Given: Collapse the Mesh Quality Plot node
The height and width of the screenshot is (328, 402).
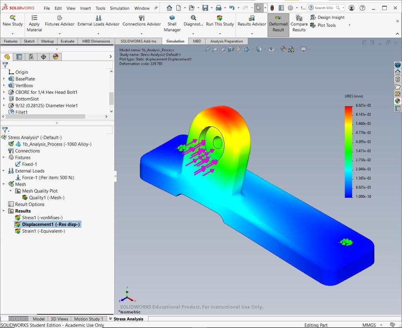Looking at the screenshot, I should [11, 191].
